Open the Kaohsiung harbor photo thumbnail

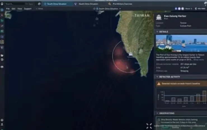pos(181,43)
